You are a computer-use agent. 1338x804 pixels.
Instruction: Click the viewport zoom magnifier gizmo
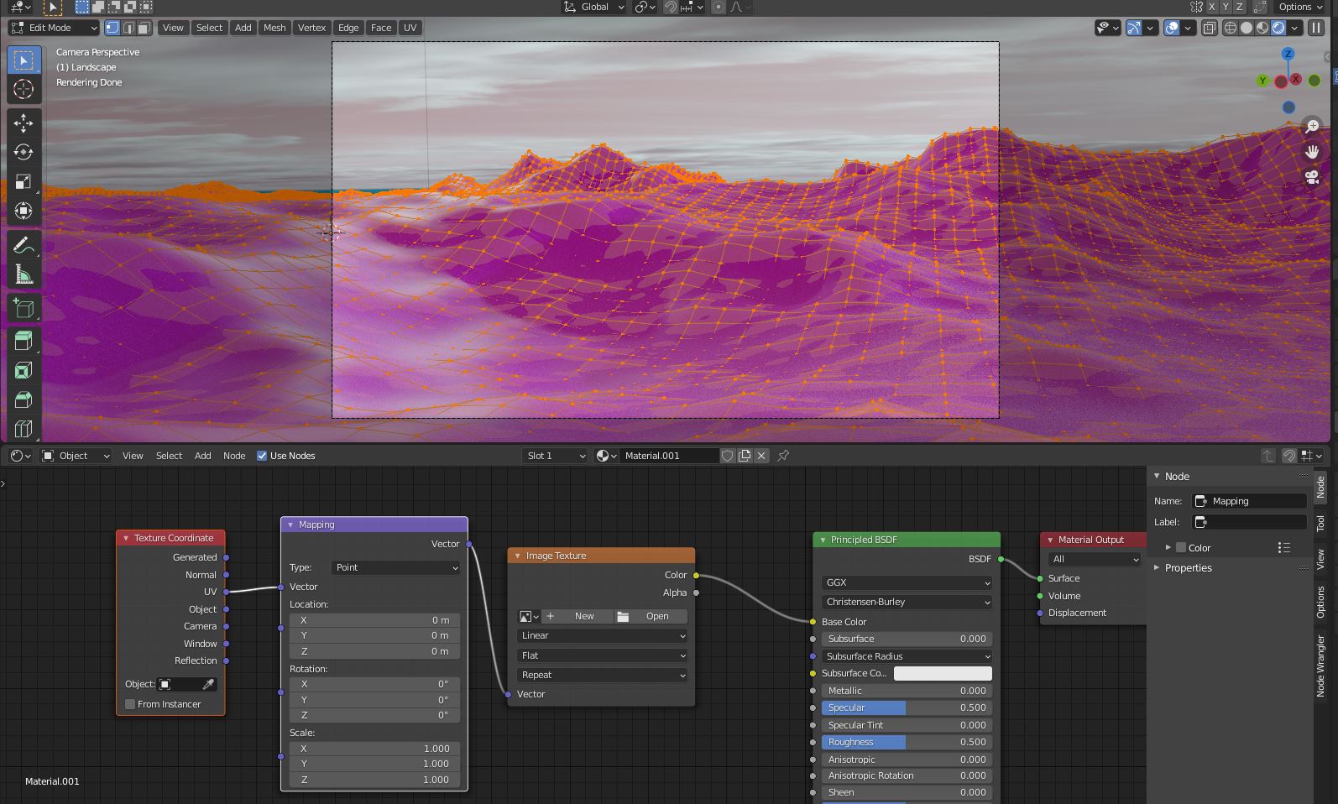coord(1312,127)
